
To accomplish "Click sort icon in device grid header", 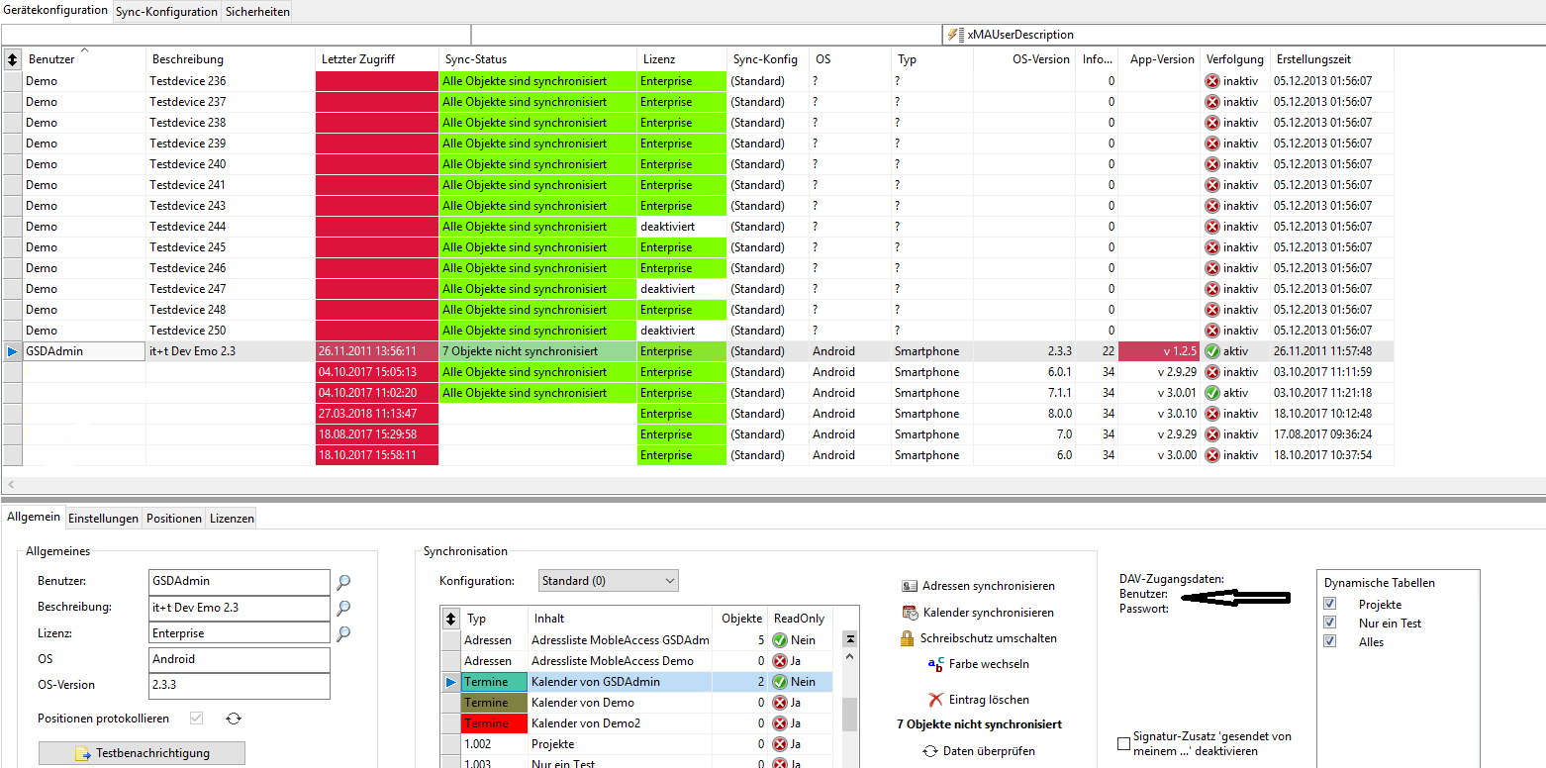I will [x=13, y=59].
